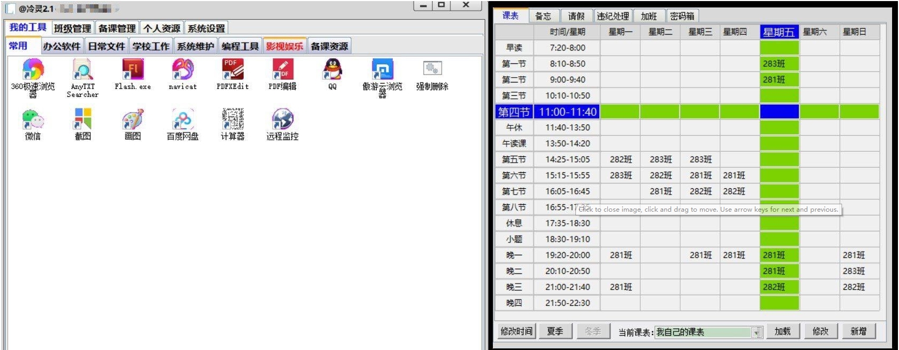
Task: Click 281班 in Monday 晚三 row
Action: (621, 287)
